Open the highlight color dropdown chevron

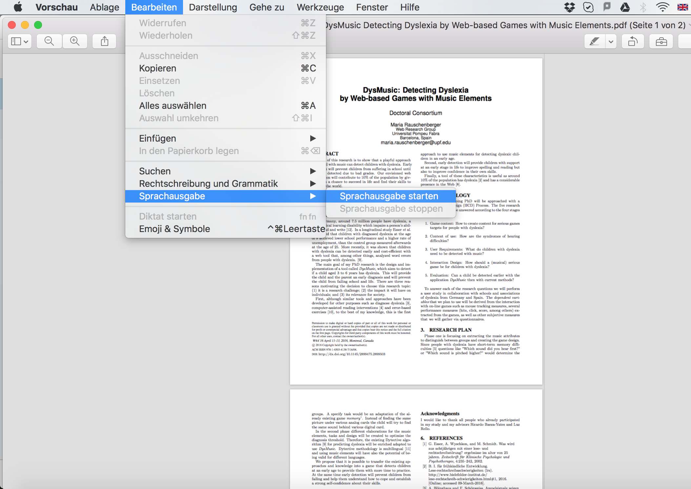(611, 41)
